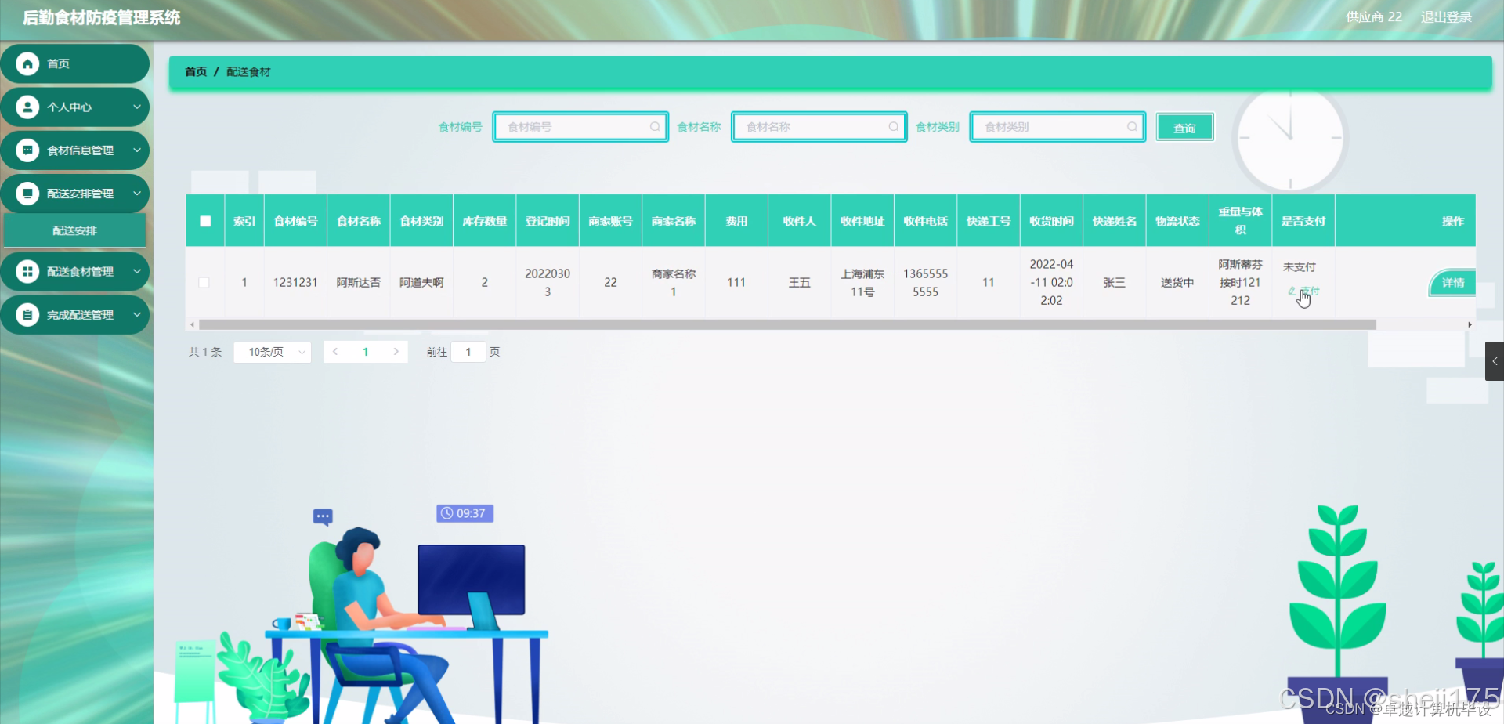
Task: Click the 是否支付 column header
Action: pos(1303,222)
